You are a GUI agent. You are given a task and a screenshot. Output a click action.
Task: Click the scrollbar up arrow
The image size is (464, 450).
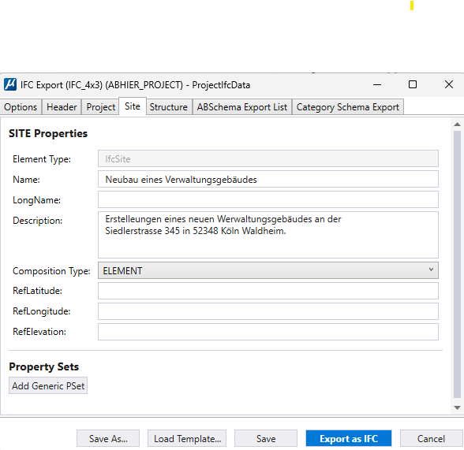pyautogui.click(x=457, y=125)
